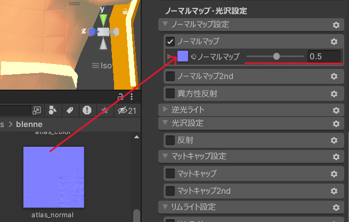Expand the 逆光ライト section
Screen dimensions: 349x222
[165, 109]
